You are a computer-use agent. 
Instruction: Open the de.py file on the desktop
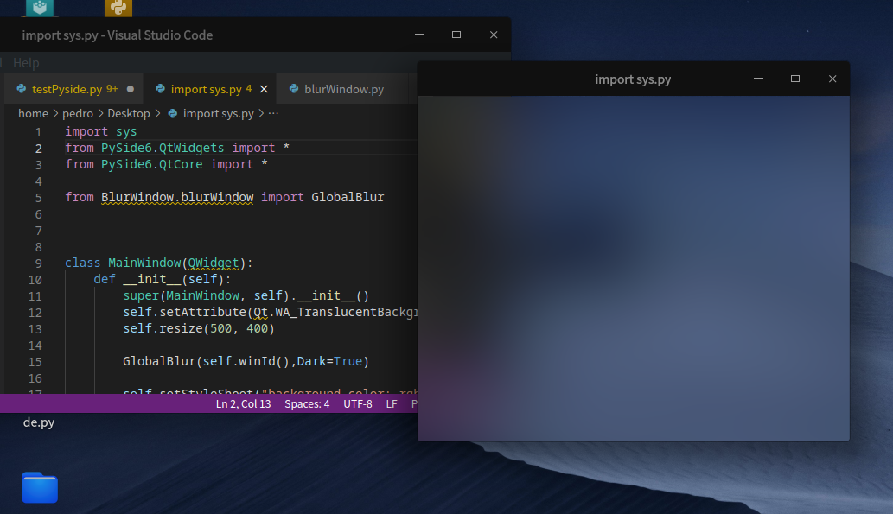click(x=37, y=422)
